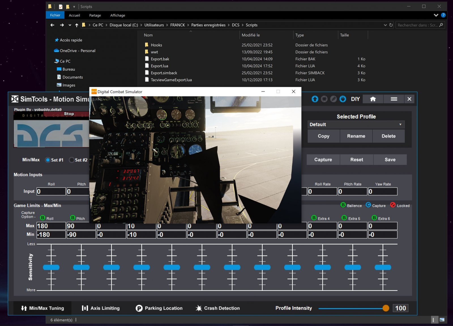Switch to large icons view in status bar

(442, 320)
